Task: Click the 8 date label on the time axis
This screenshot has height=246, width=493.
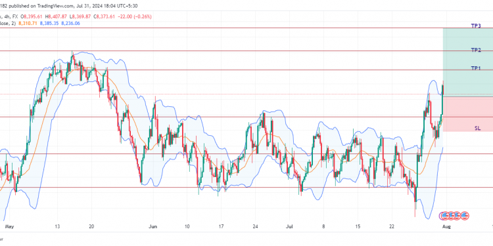Action: [323, 226]
